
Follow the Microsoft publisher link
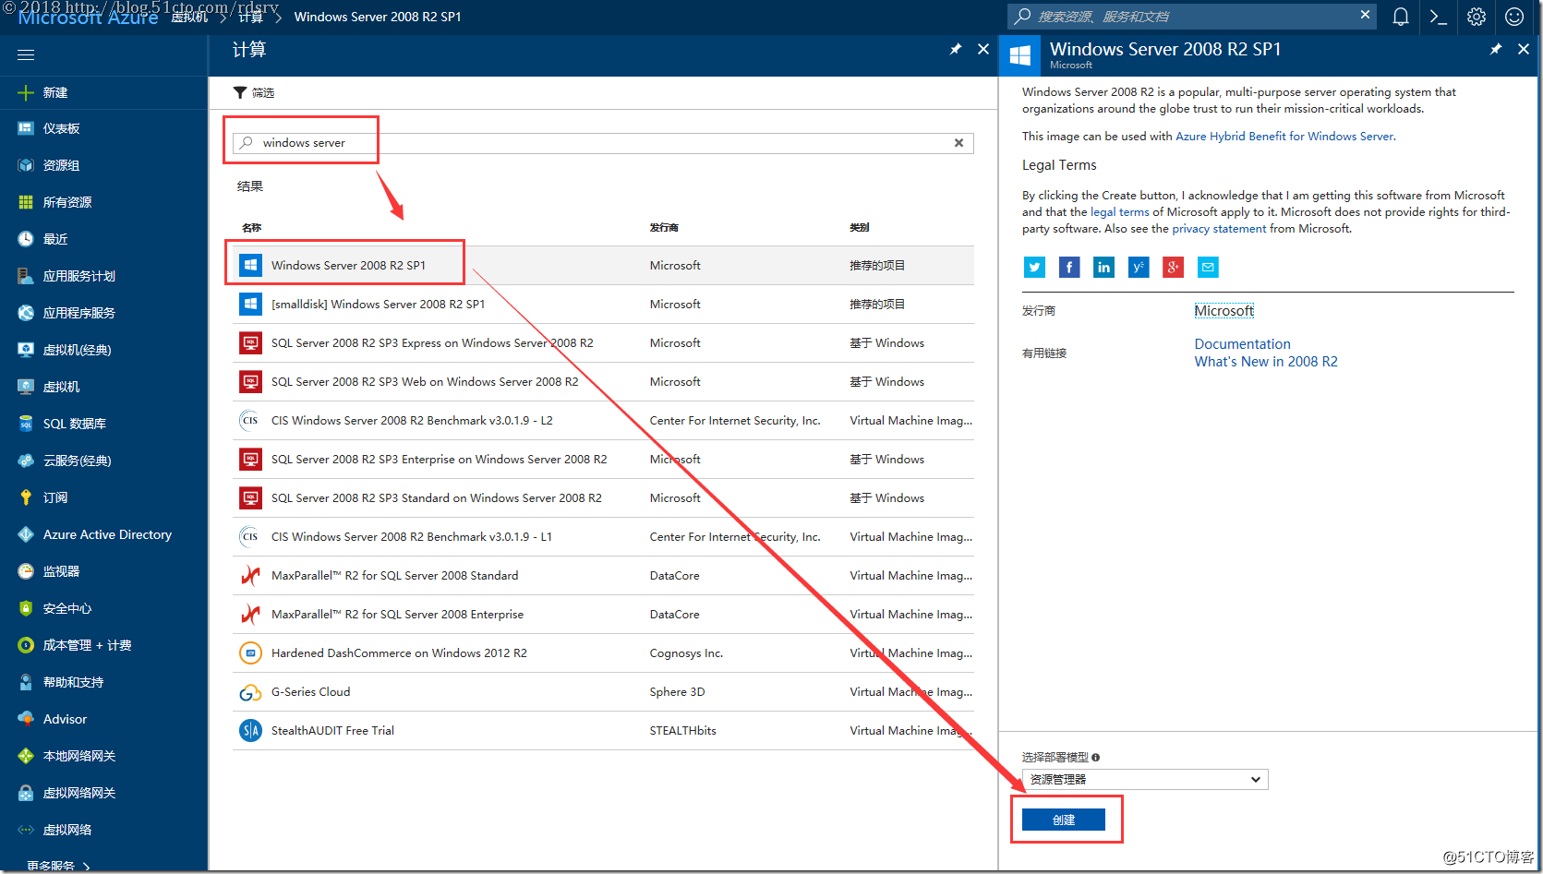pos(1224,311)
